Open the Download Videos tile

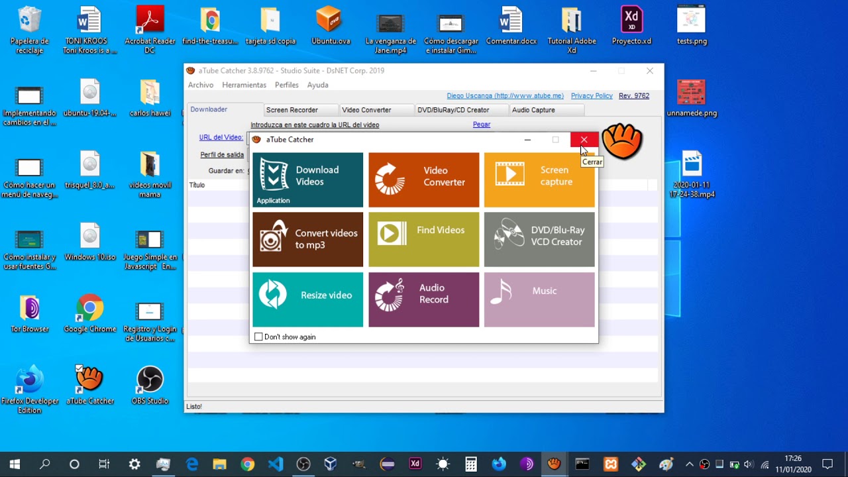307,180
